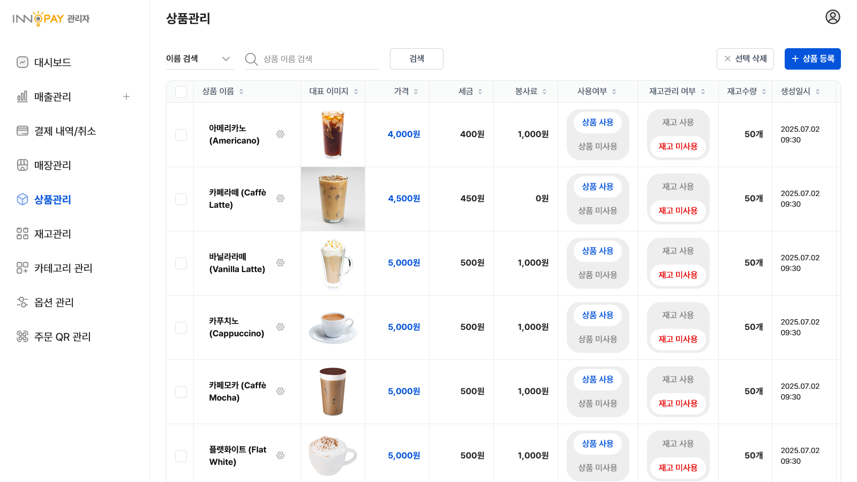Click the gear icon next to Americano

(280, 134)
